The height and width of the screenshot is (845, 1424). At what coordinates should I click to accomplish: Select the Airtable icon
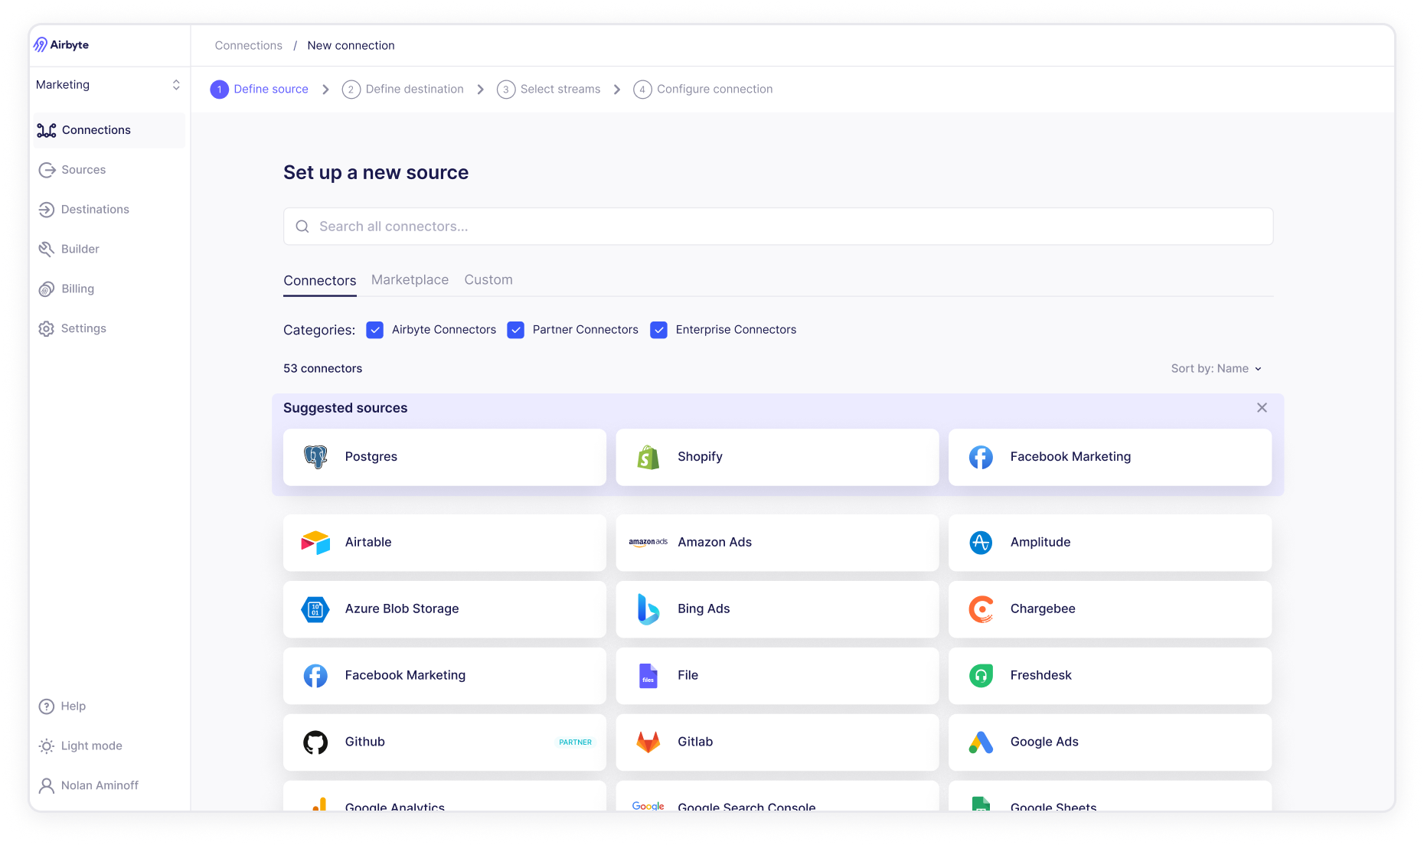tap(315, 543)
